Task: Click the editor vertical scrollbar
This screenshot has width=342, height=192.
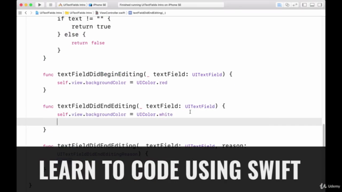Action: 324,135
